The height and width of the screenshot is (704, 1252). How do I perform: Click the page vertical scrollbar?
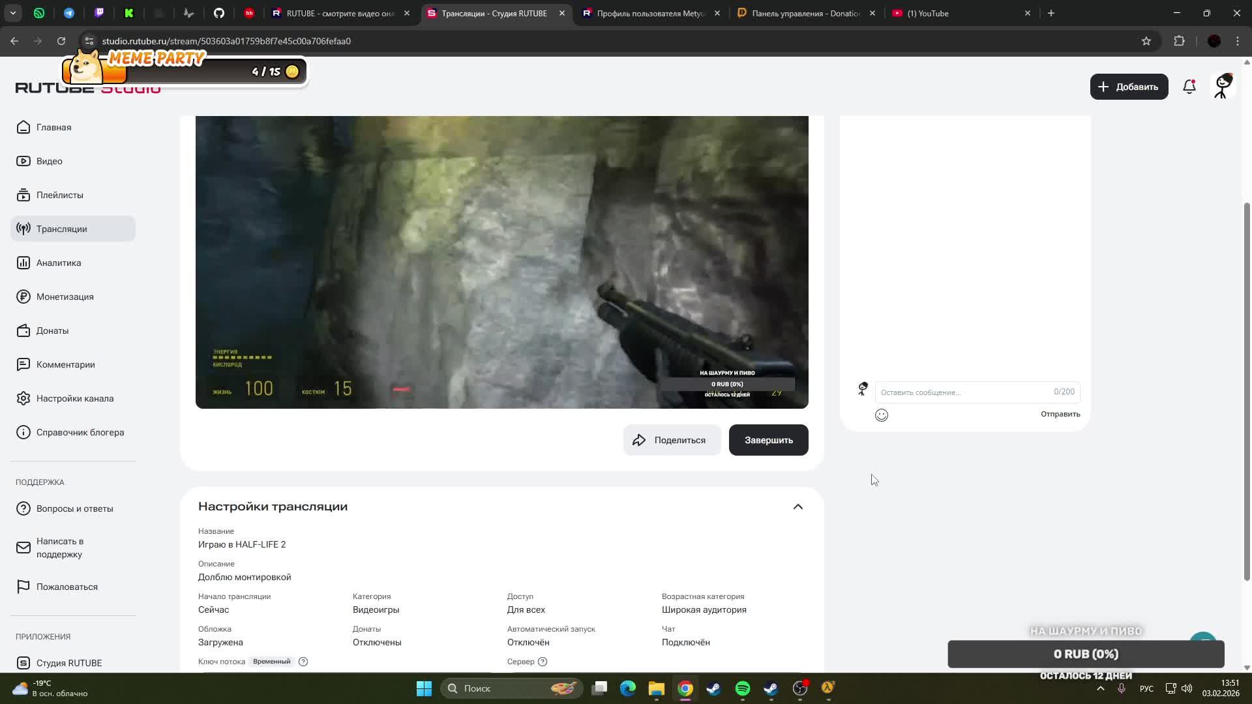coord(1247,391)
